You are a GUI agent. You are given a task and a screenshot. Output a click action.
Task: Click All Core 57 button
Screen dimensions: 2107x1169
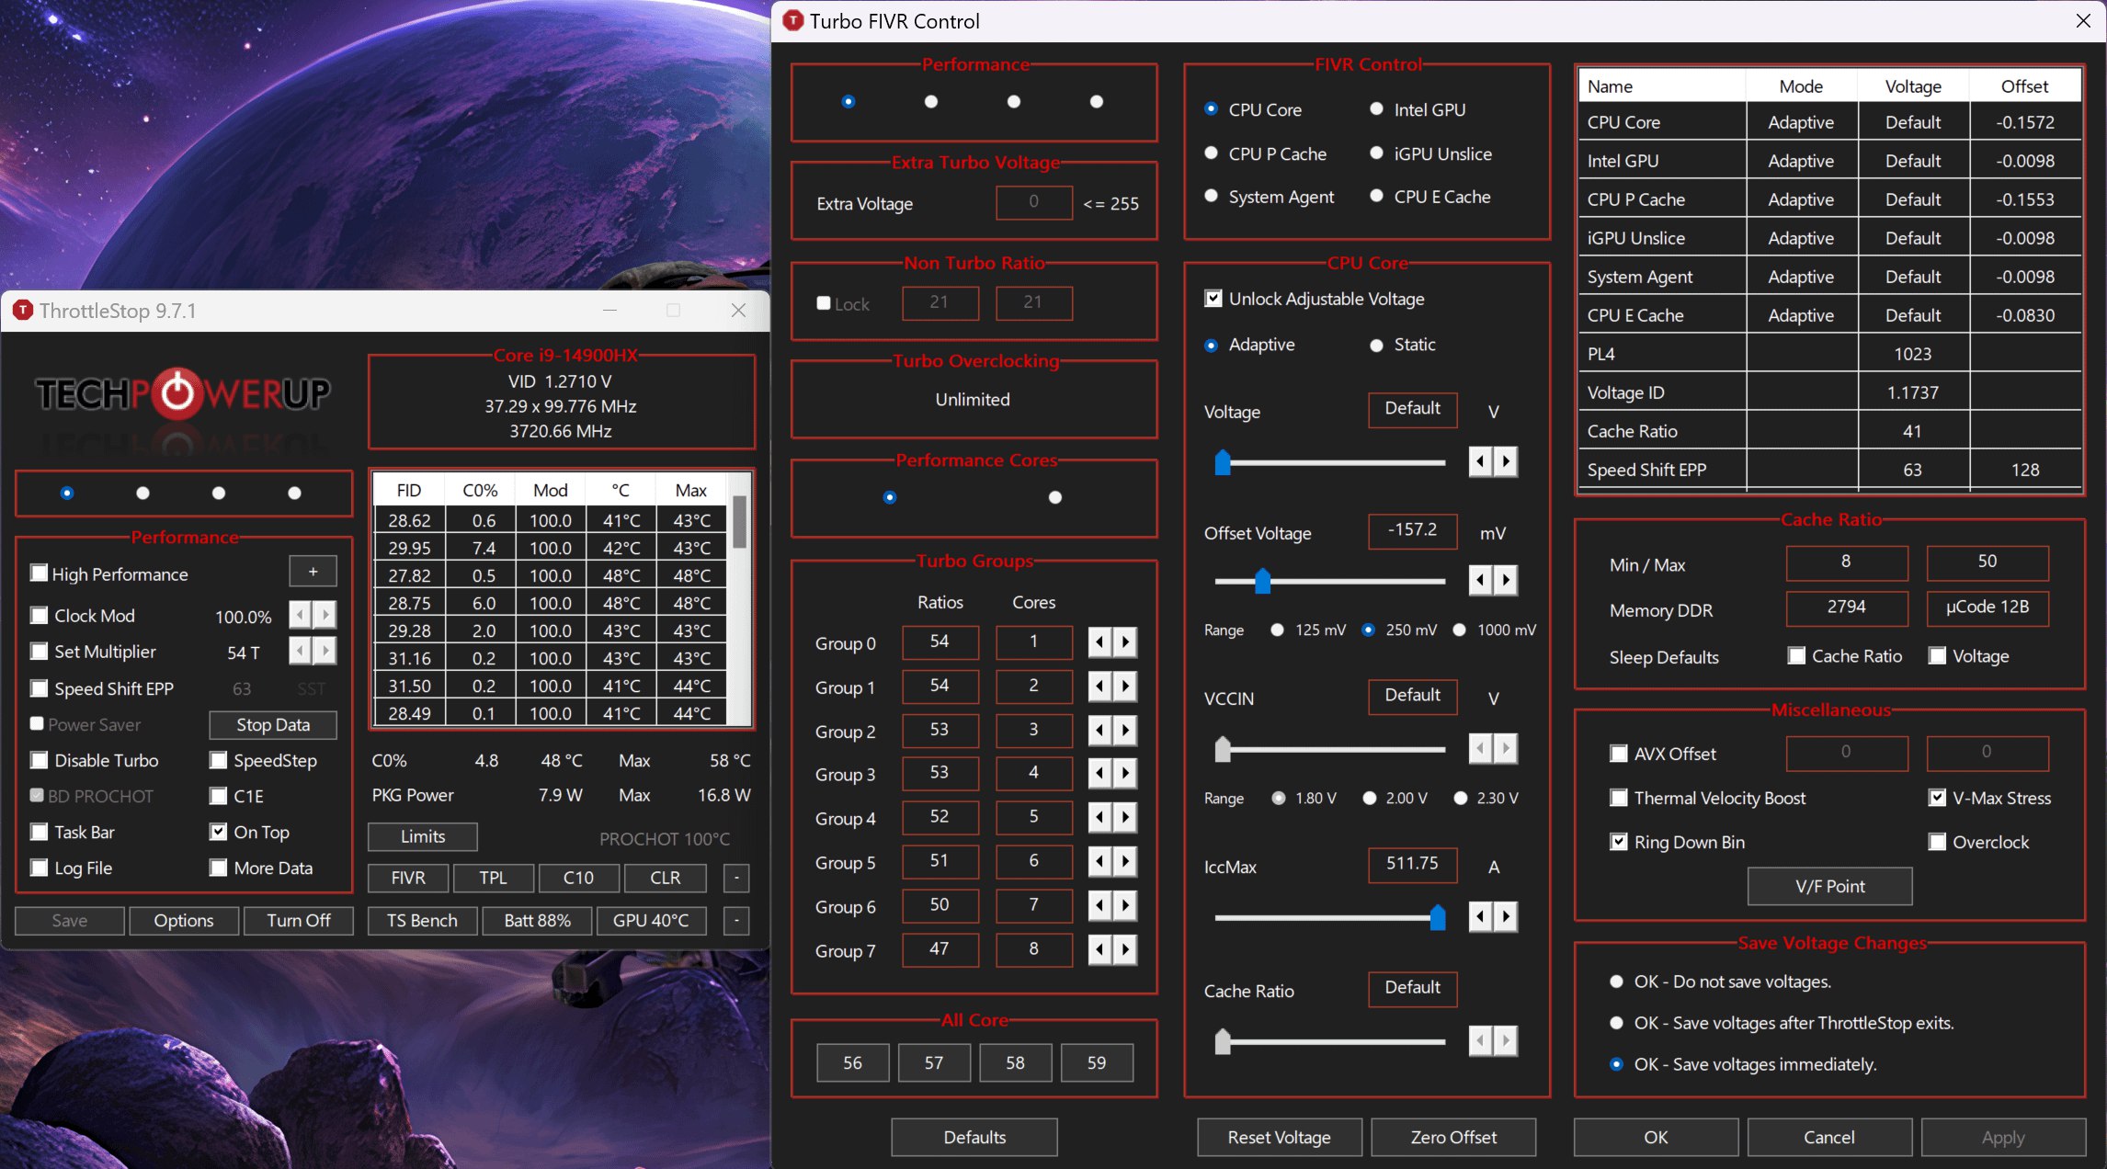933,1062
